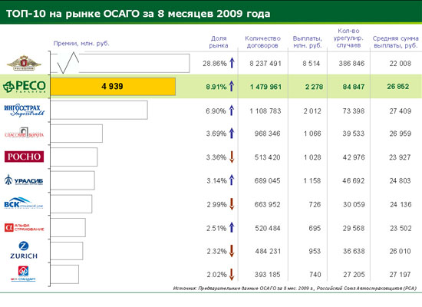Click the yellow bar labeled 4 939
This screenshot has width=422, height=307.
[113, 87]
